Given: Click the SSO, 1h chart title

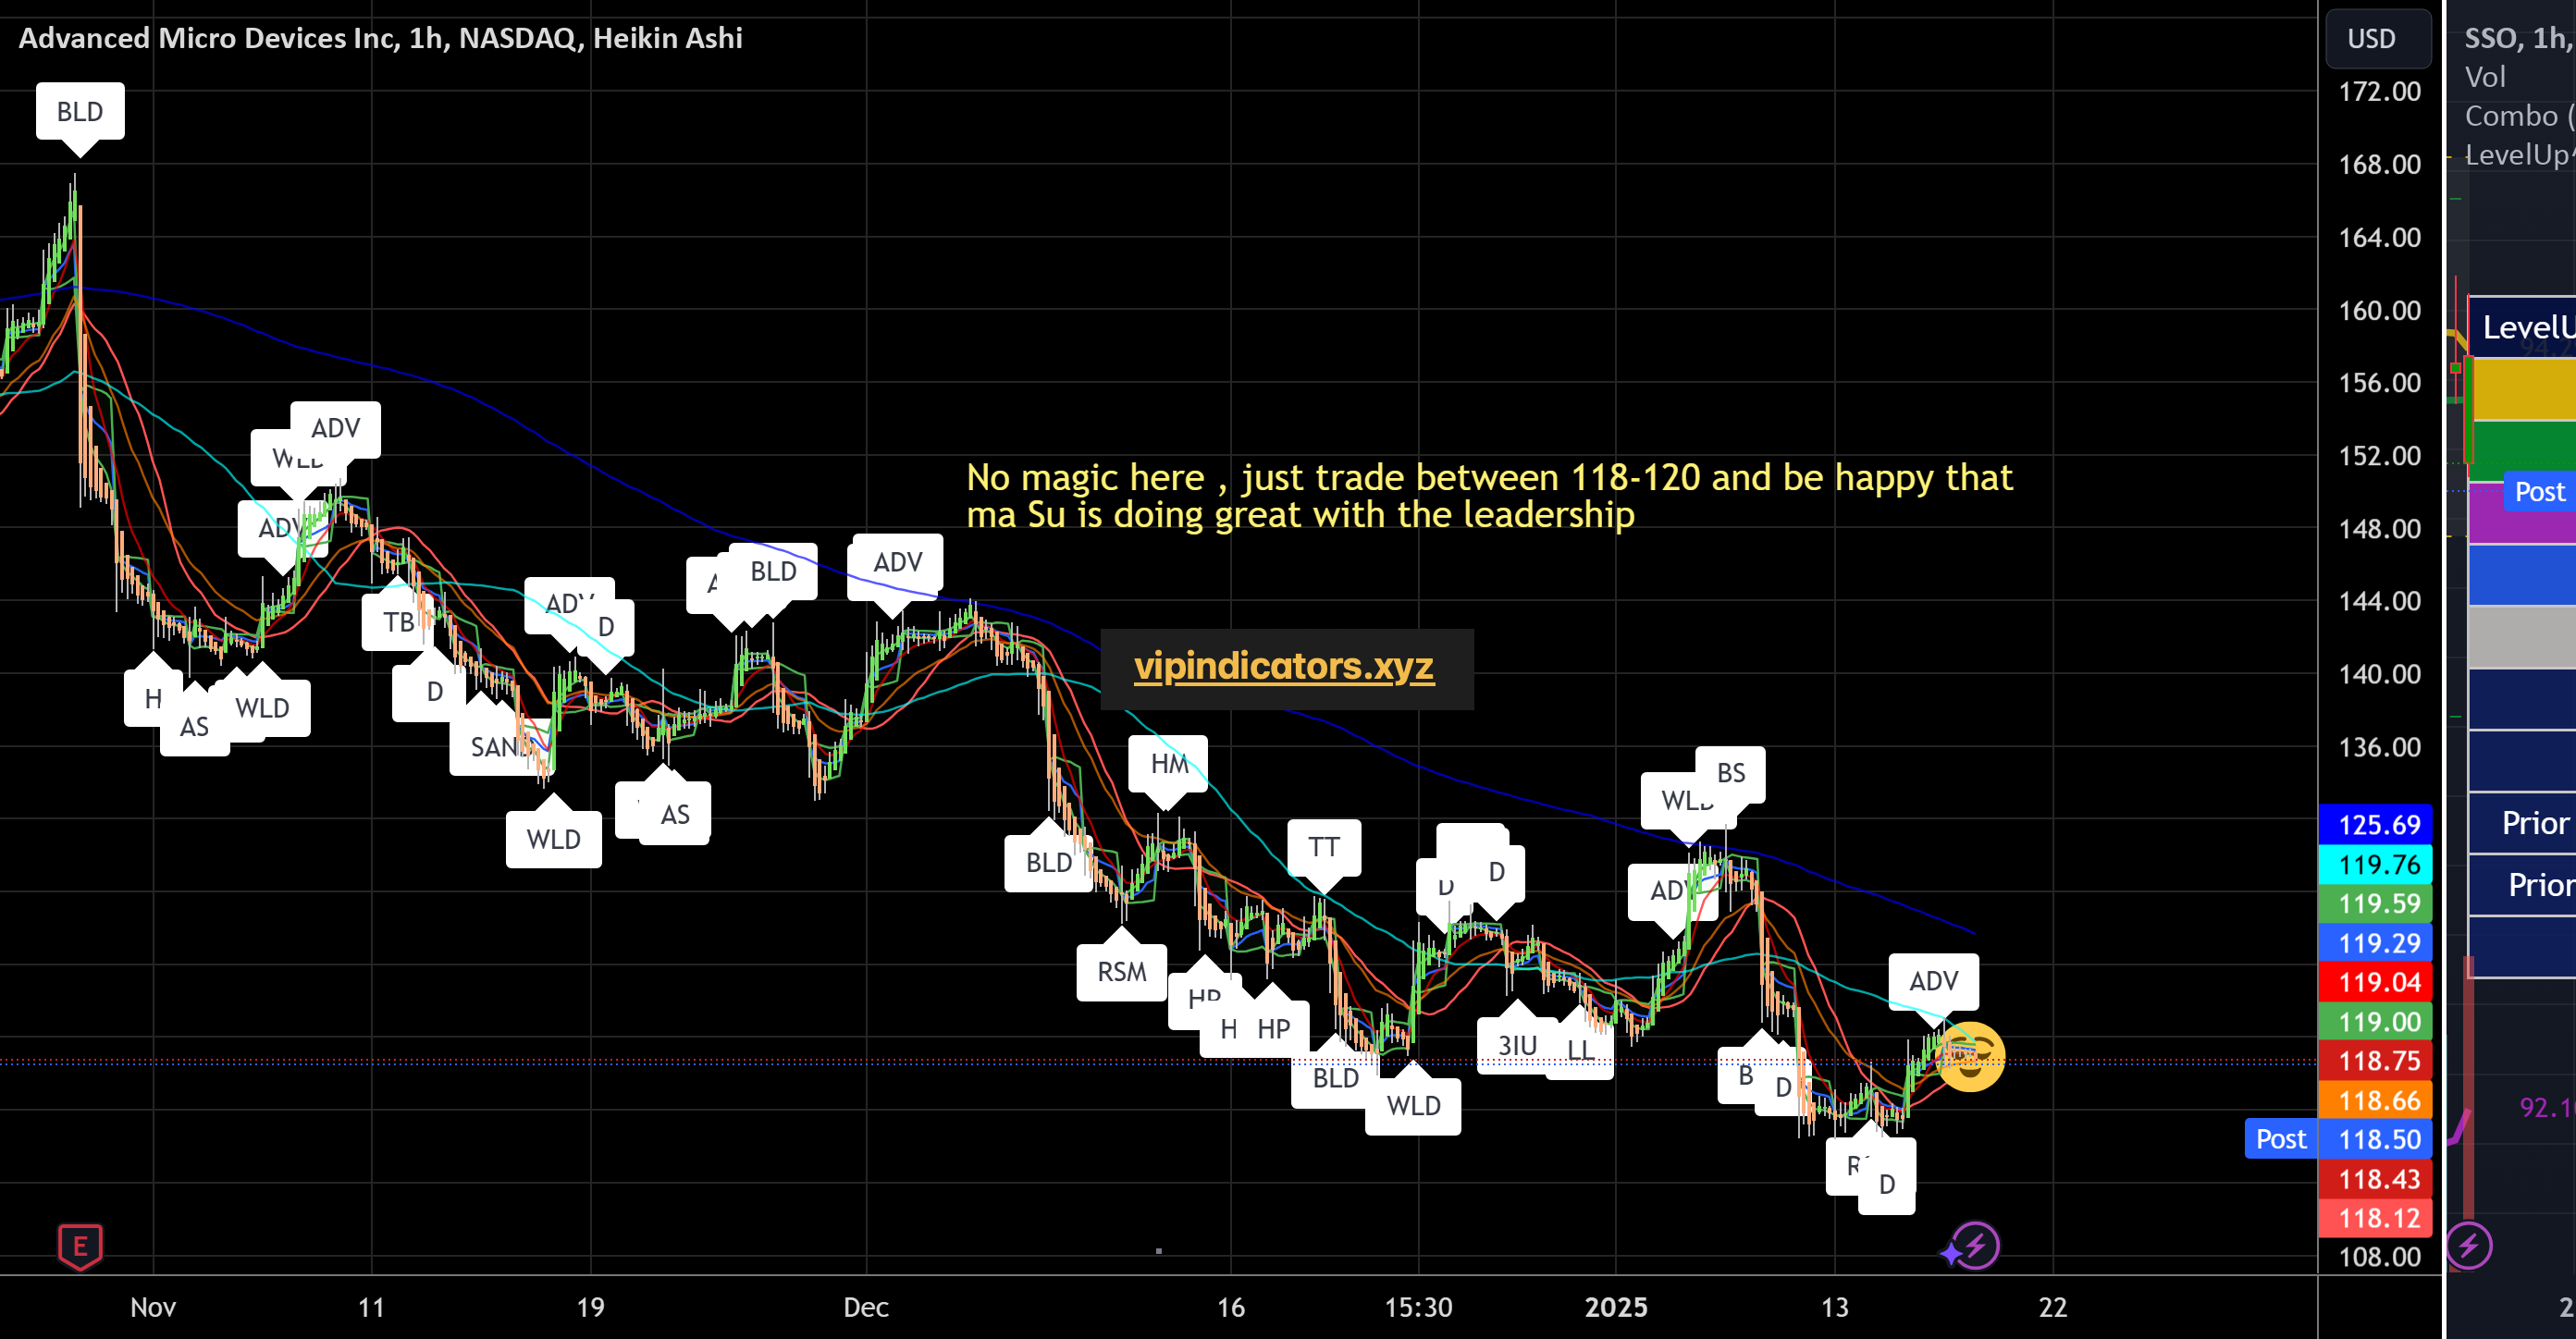Looking at the screenshot, I should coord(2518,38).
